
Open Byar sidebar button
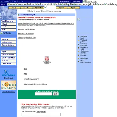pos(8,52)
